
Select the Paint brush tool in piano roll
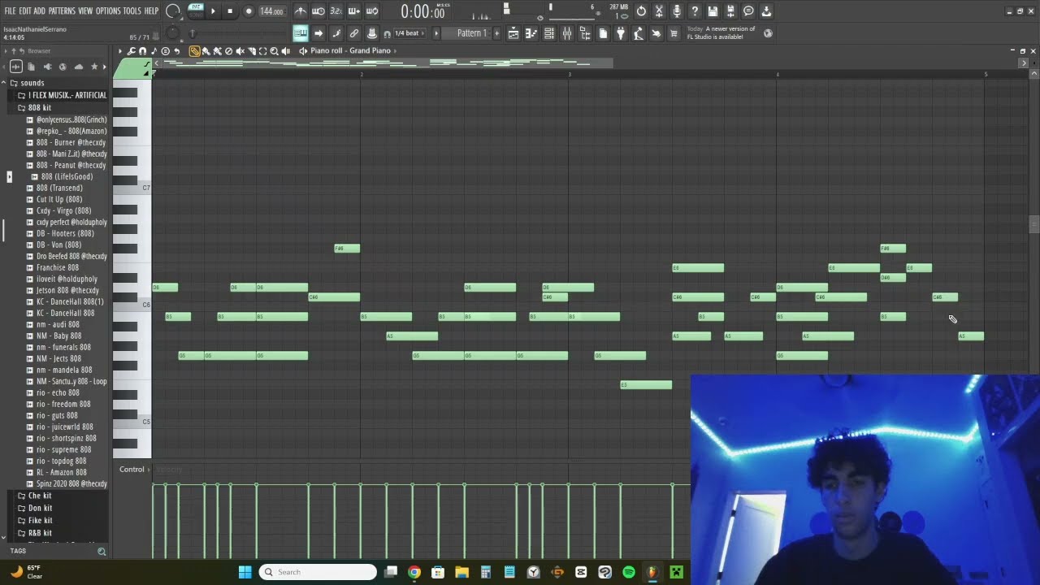pos(206,50)
